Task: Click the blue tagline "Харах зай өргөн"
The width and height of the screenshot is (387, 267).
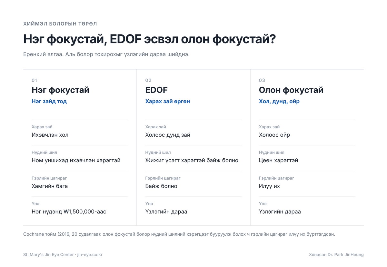Action: click(x=168, y=102)
